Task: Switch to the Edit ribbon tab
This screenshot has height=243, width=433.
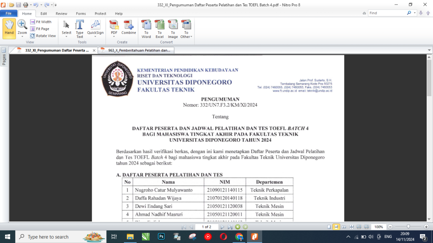Action: coord(44,13)
